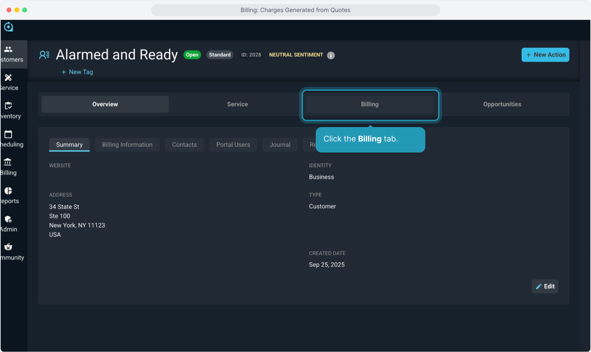The image size is (591, 352).
Task: Click the sentiment info icon
Action: (331, 55)
